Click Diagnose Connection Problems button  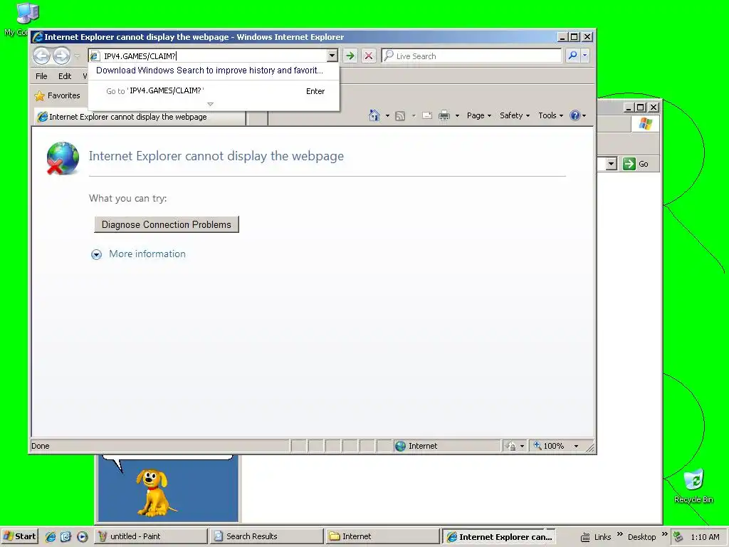tap(167, 224)
